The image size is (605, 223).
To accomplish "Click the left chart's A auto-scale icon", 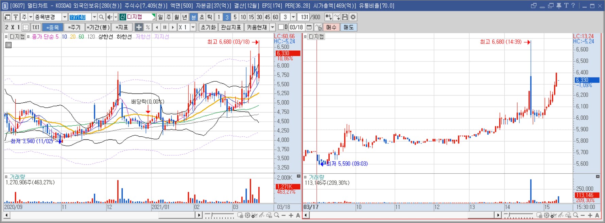I will pos(298,215).
